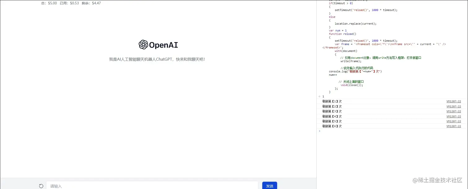Viewport: 468px width, 189px height.
Task: Click the used amount 已用：$0.53
Action: click(69, 3)
